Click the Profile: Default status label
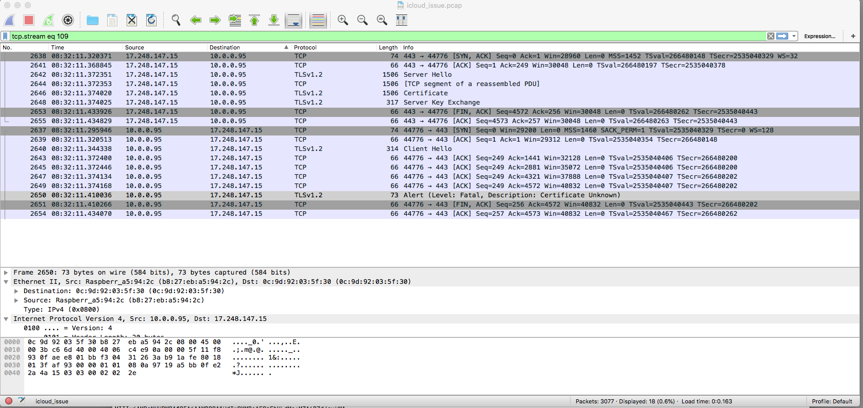863x408 pixels. (x=832, y=401)
